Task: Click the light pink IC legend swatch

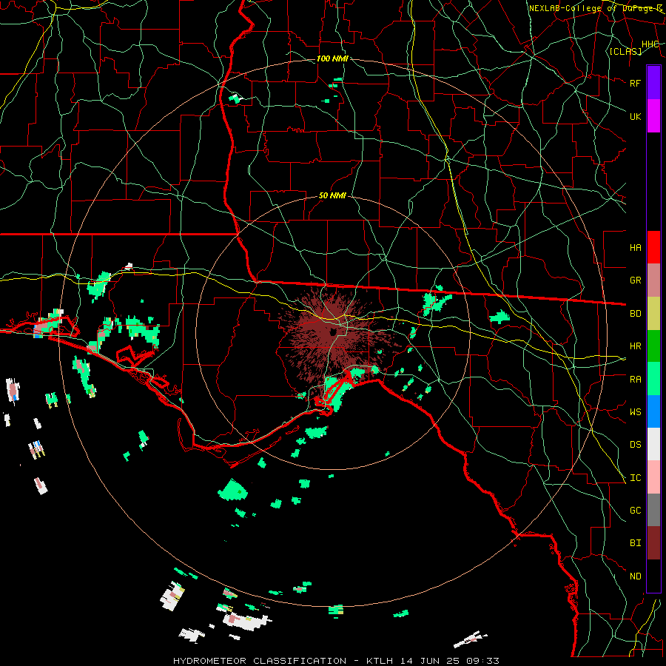Action: [653, 477]
